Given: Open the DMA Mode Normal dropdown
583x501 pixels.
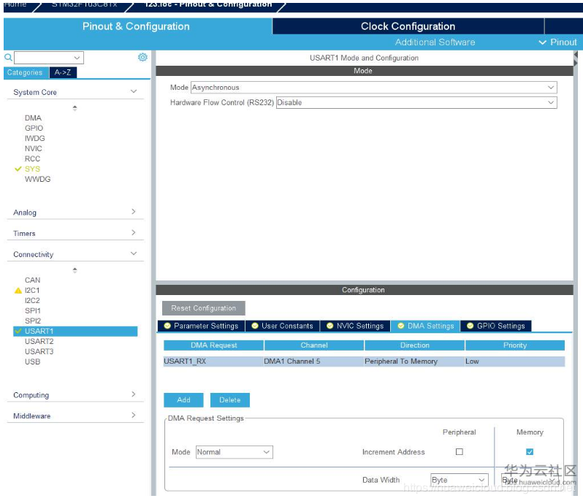Looking at the screenshot, I should tap(235, 452).
